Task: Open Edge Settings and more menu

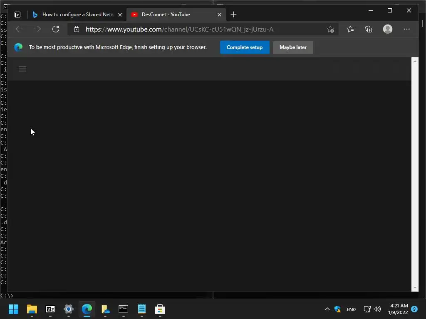Action: 407,29
